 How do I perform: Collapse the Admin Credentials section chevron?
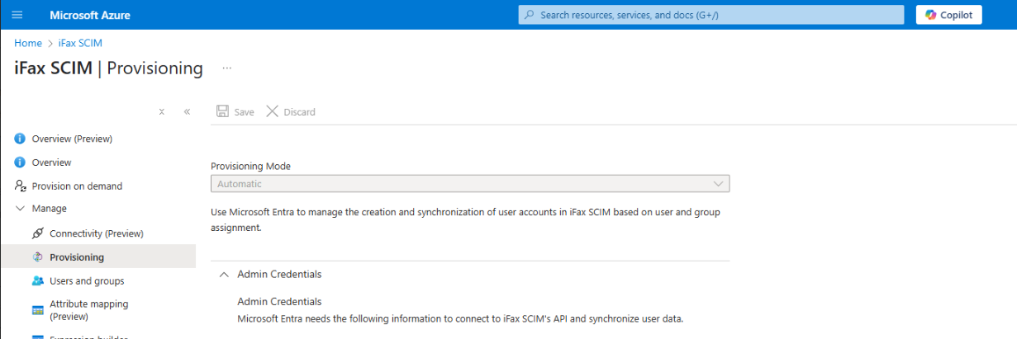coord(223,274)
